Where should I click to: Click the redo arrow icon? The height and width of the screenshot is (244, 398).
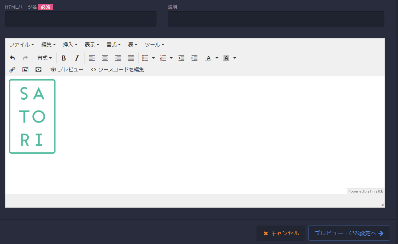coord(25,58)
